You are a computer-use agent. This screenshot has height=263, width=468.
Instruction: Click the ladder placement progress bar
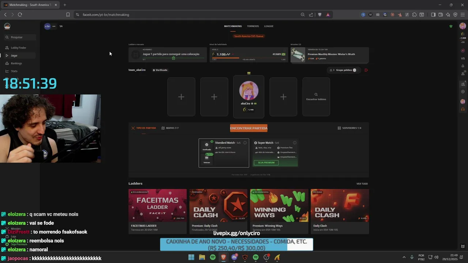(x=173, y=58)
